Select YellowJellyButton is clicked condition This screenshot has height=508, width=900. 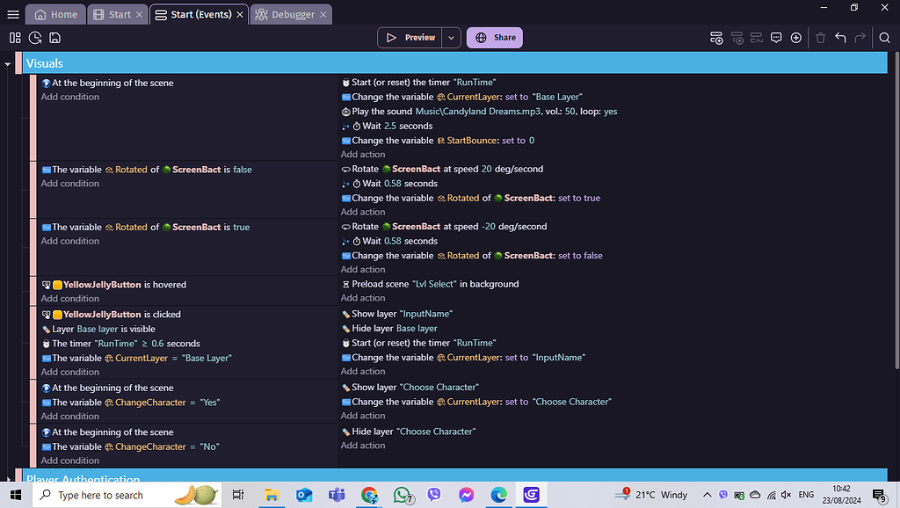112,315
